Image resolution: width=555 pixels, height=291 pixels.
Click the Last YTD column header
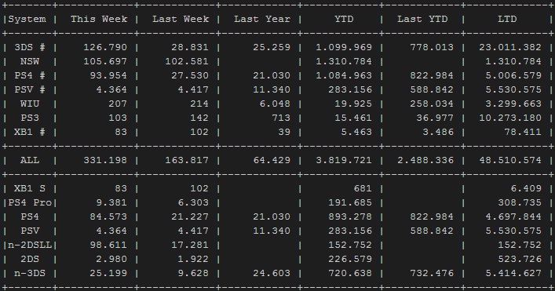pyautogui.click(x=422, y=19)
